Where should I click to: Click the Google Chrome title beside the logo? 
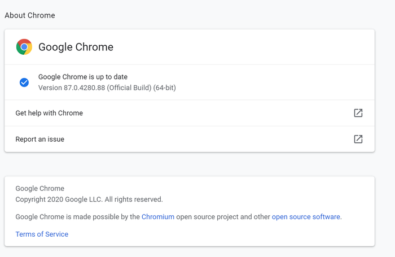[76, 47]
